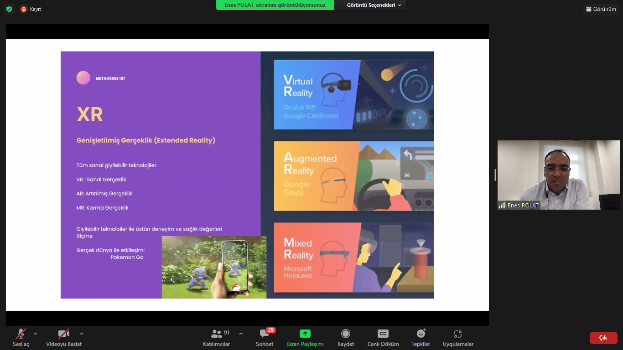Open the Katılımcılar participants panel
The width and height of the screenshot is (623, 350).
coord(217,337)
